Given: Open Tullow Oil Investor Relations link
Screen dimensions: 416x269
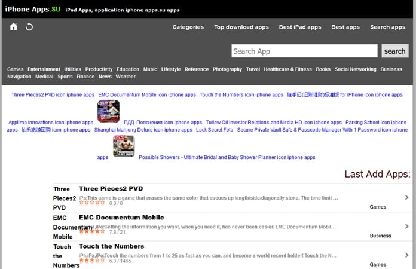Looking at the screenshot, I should coord(274,123).
